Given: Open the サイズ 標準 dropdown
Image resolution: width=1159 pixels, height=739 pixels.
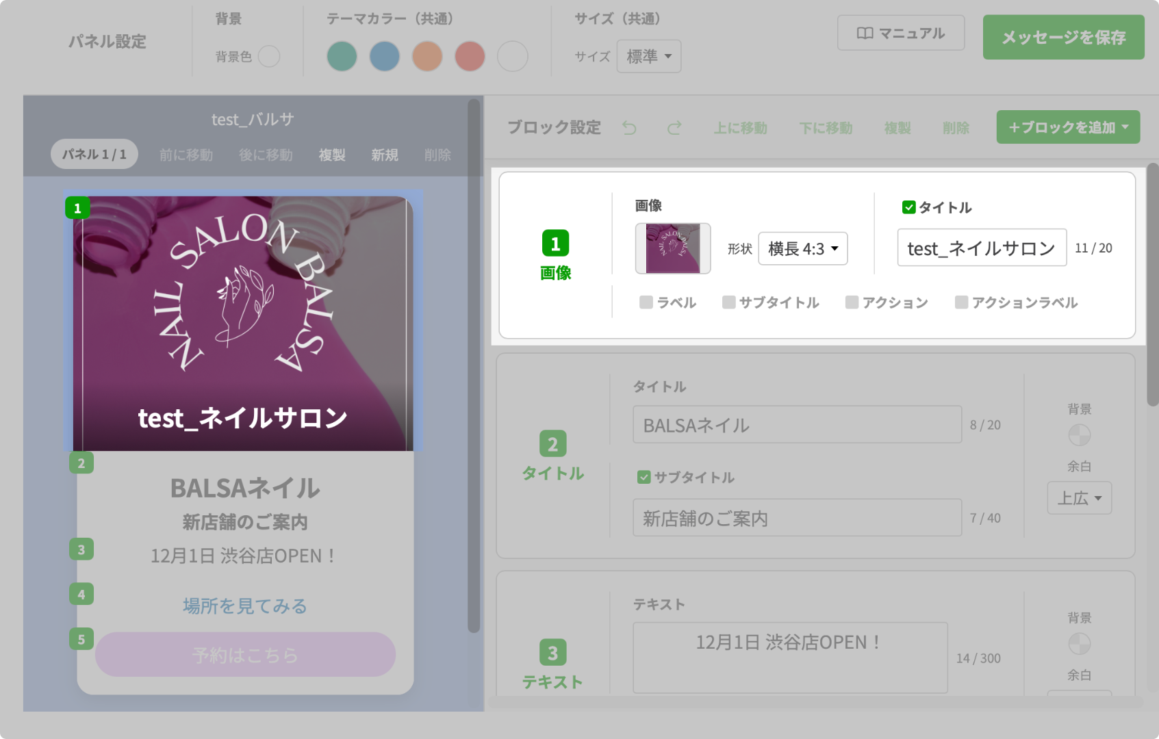Looking at the screenshot, I should (x=648, y=56).
